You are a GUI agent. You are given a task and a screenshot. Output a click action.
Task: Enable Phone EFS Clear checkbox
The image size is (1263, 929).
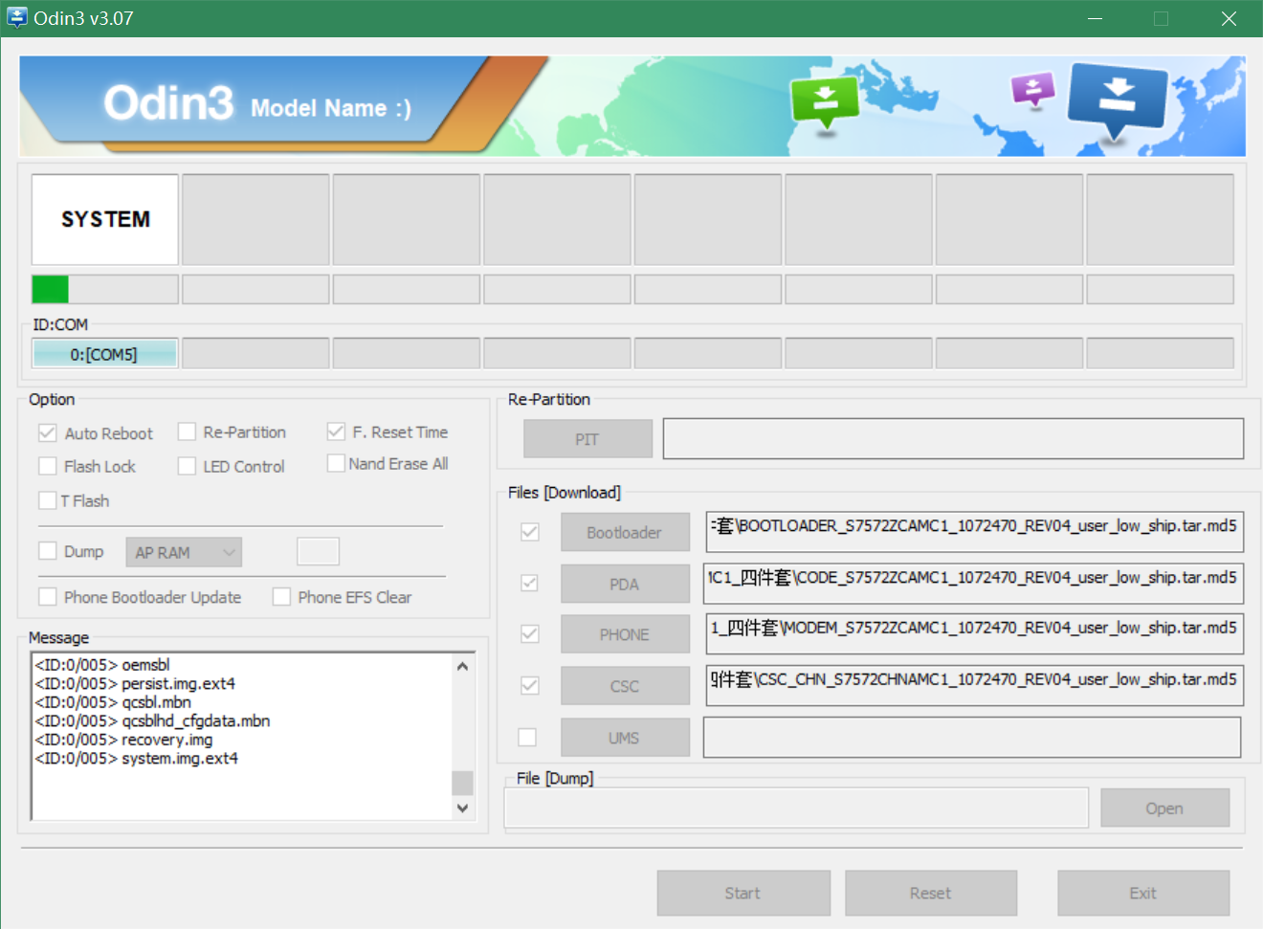pyautogui.click(x=282, y=597)
